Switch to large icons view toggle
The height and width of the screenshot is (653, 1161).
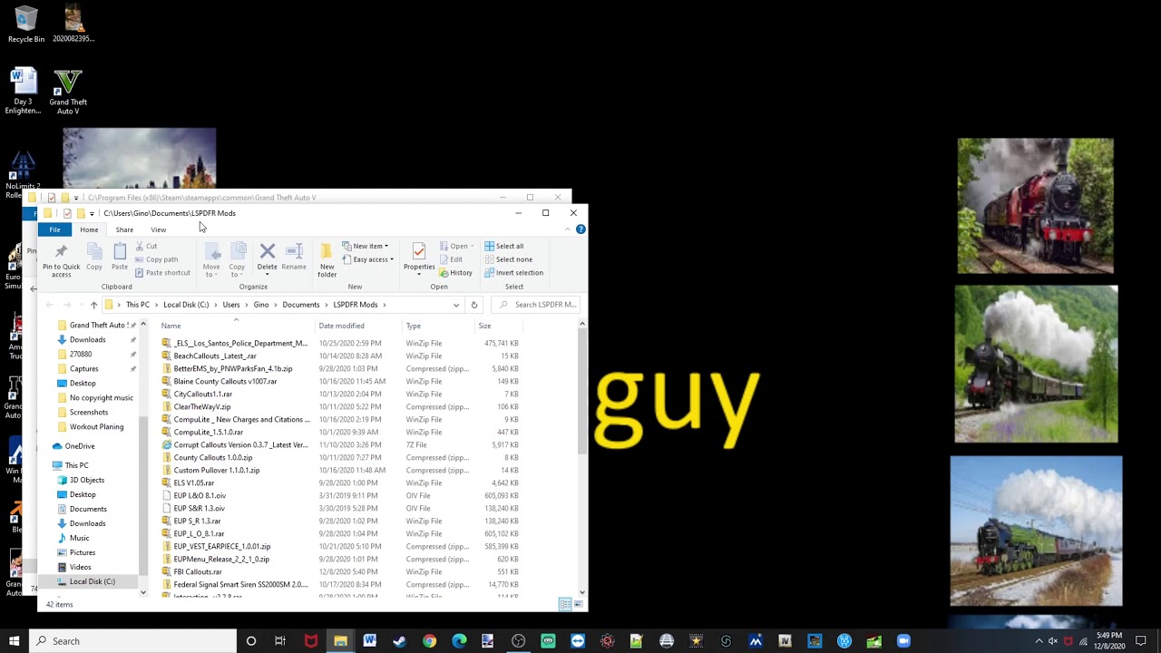[578, 605]
